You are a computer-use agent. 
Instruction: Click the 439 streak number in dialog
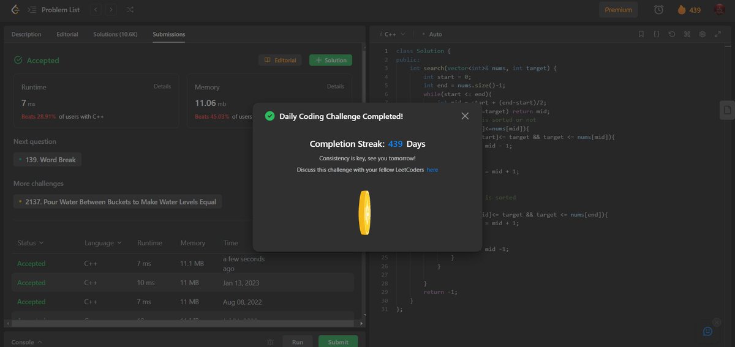396,144
